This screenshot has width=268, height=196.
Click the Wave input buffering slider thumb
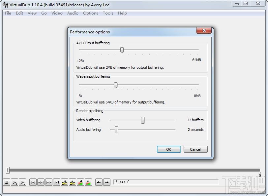click(x=116, y=85)
